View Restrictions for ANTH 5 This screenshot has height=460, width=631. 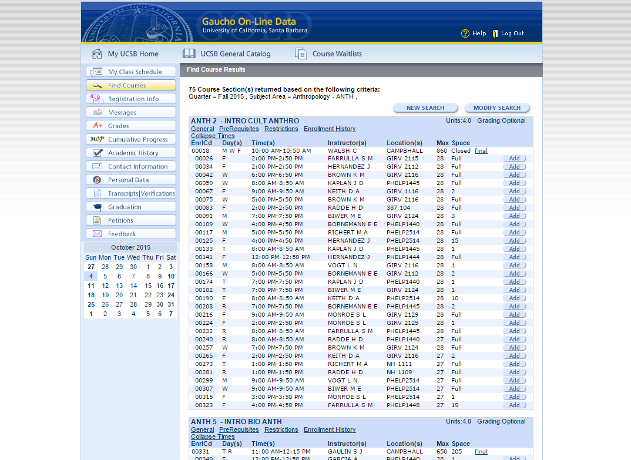281,429
